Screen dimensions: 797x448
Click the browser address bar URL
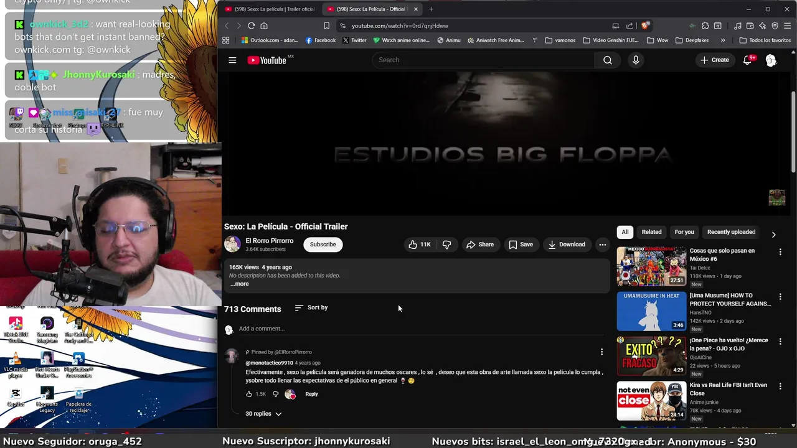coord(400,26)
